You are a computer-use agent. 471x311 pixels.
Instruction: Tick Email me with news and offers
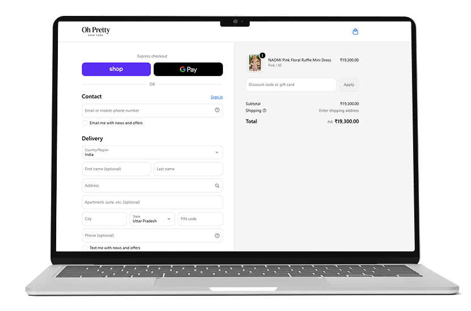85,123
